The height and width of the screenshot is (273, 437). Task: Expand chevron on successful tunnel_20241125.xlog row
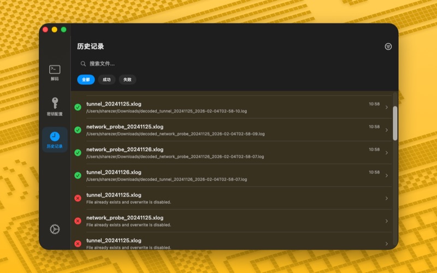[387, 107]
